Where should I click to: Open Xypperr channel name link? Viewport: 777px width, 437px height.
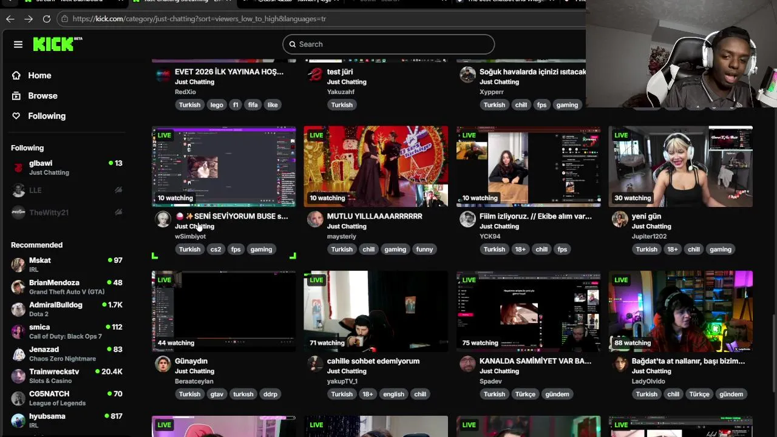pos(492,92)
